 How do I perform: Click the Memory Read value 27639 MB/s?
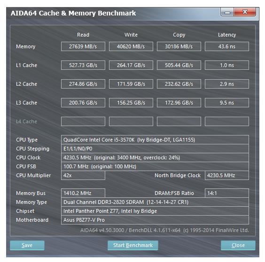[83, 46]
